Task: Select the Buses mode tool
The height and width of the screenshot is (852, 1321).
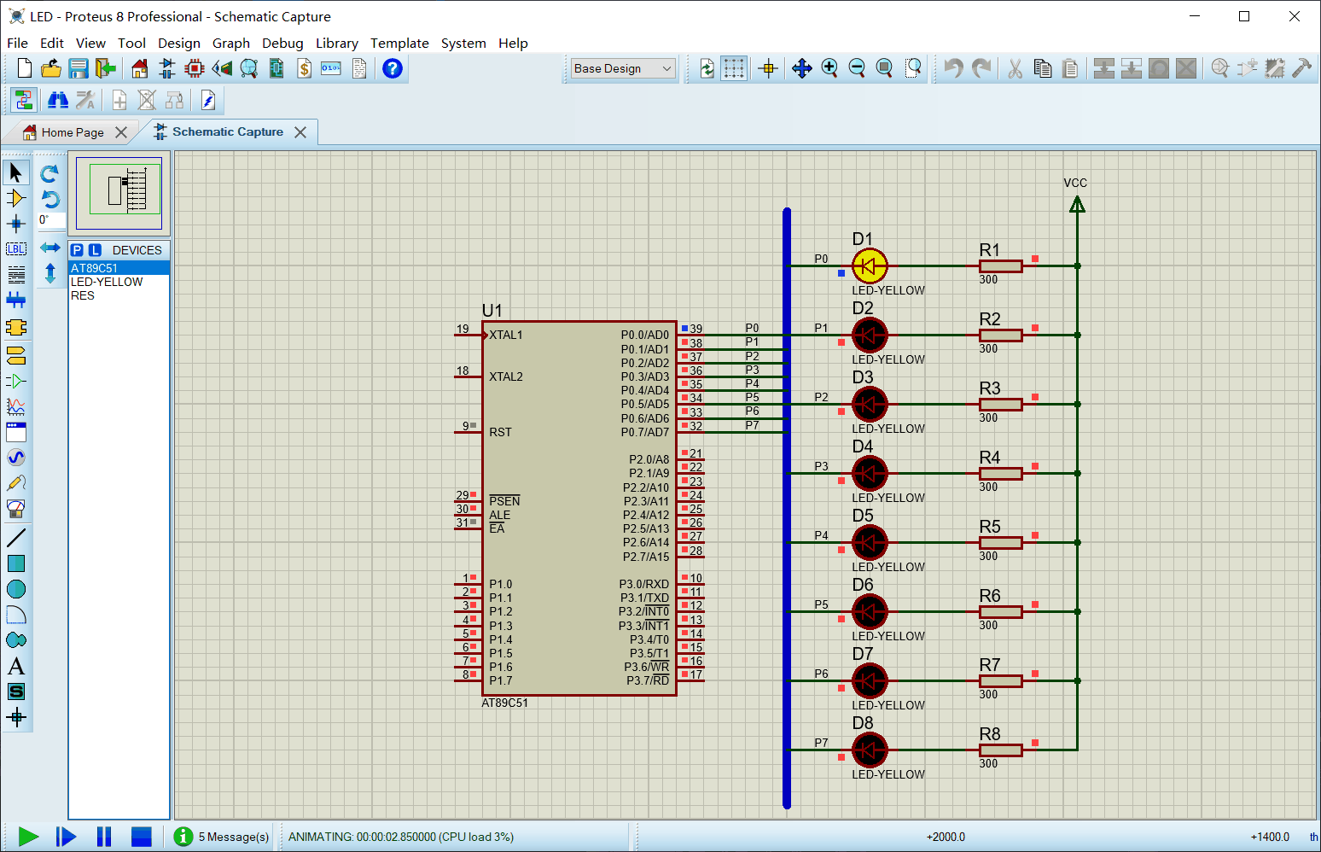Action: pyautogui.click(x=15, y=301)
